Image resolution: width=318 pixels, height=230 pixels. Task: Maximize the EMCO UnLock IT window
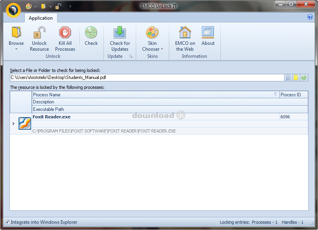pos(291,4)
